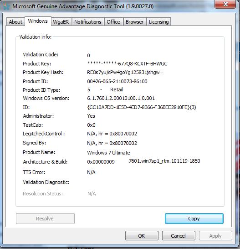
Task: Click Windows OS version 6.1.7601 value
Action: click(x=121, y=98)
